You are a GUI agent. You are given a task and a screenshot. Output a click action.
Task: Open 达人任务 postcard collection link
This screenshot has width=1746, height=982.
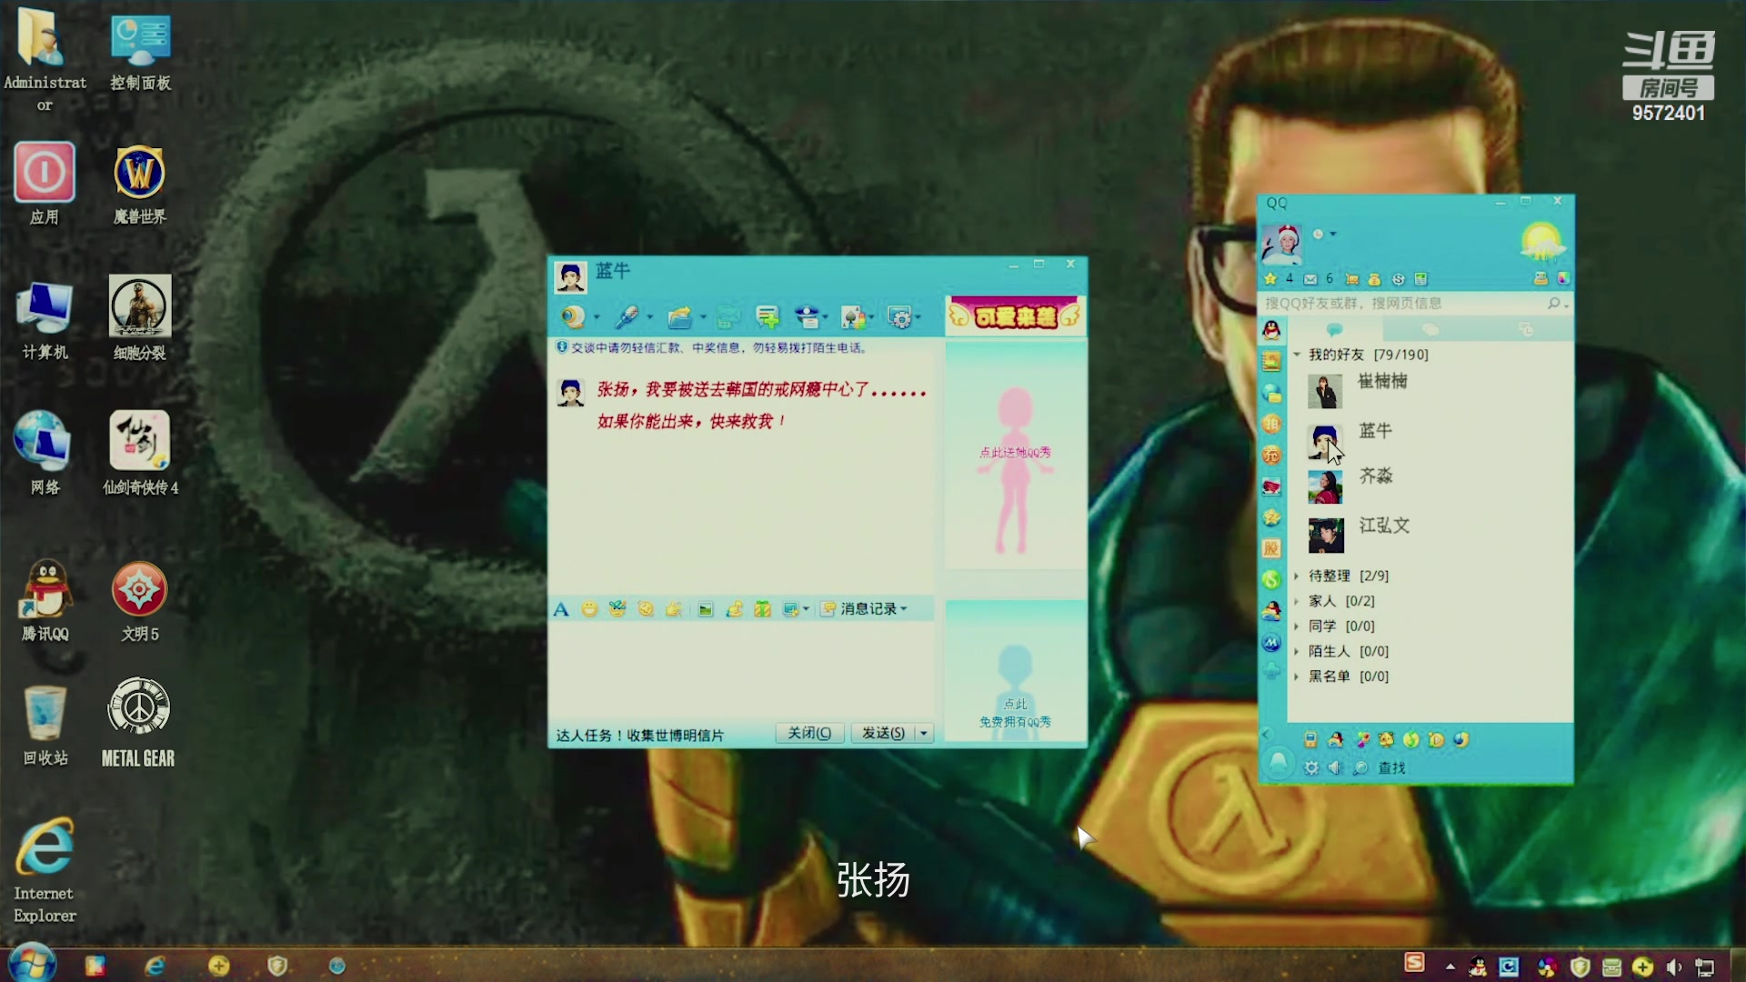[640, 735]
